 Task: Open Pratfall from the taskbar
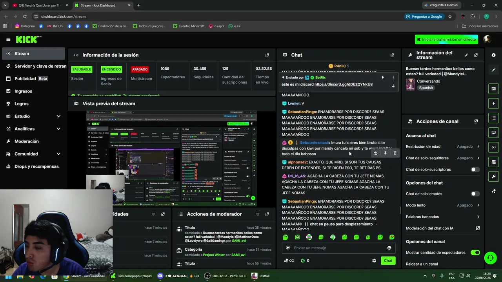click(261, 276)
